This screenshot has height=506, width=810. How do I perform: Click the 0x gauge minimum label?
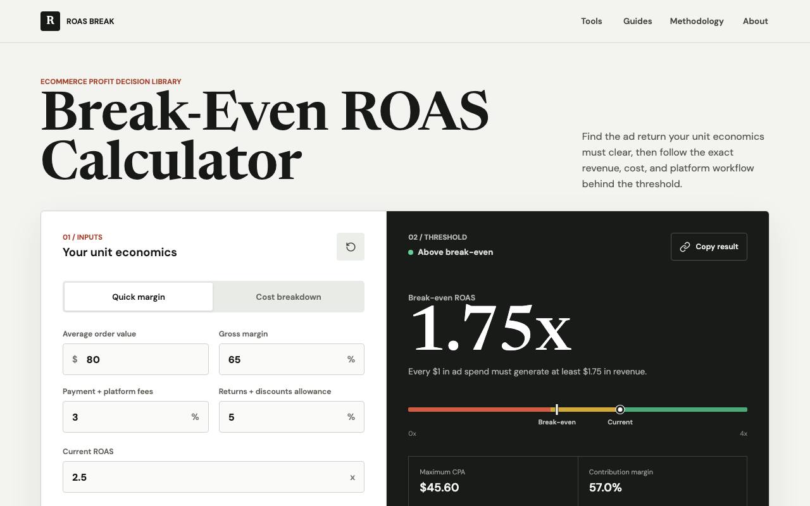click(412, 433)
